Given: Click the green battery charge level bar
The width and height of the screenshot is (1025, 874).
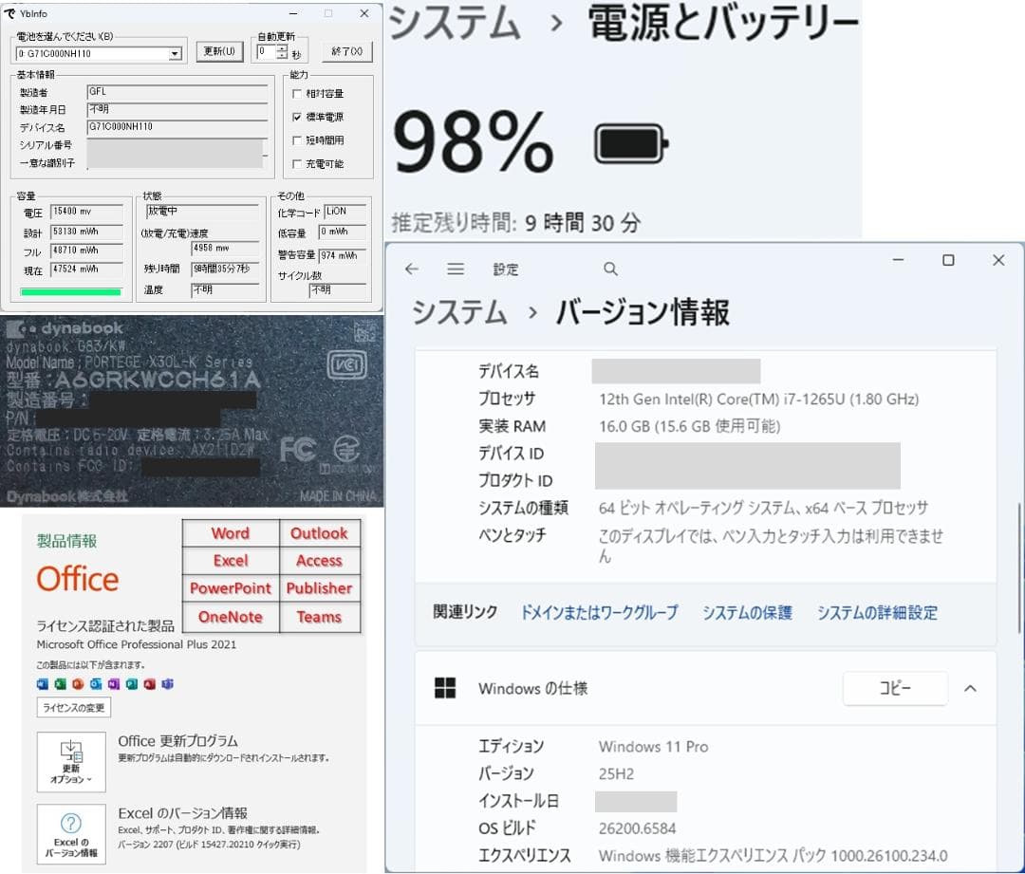Looking at the screenshot, I should pyautogui.click(x=71, y=292).
